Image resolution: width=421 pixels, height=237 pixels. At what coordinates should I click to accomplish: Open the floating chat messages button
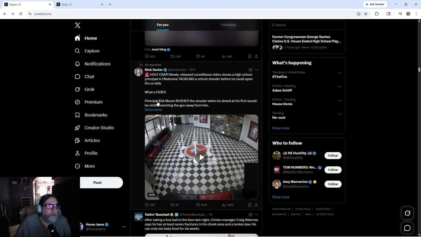407,228
